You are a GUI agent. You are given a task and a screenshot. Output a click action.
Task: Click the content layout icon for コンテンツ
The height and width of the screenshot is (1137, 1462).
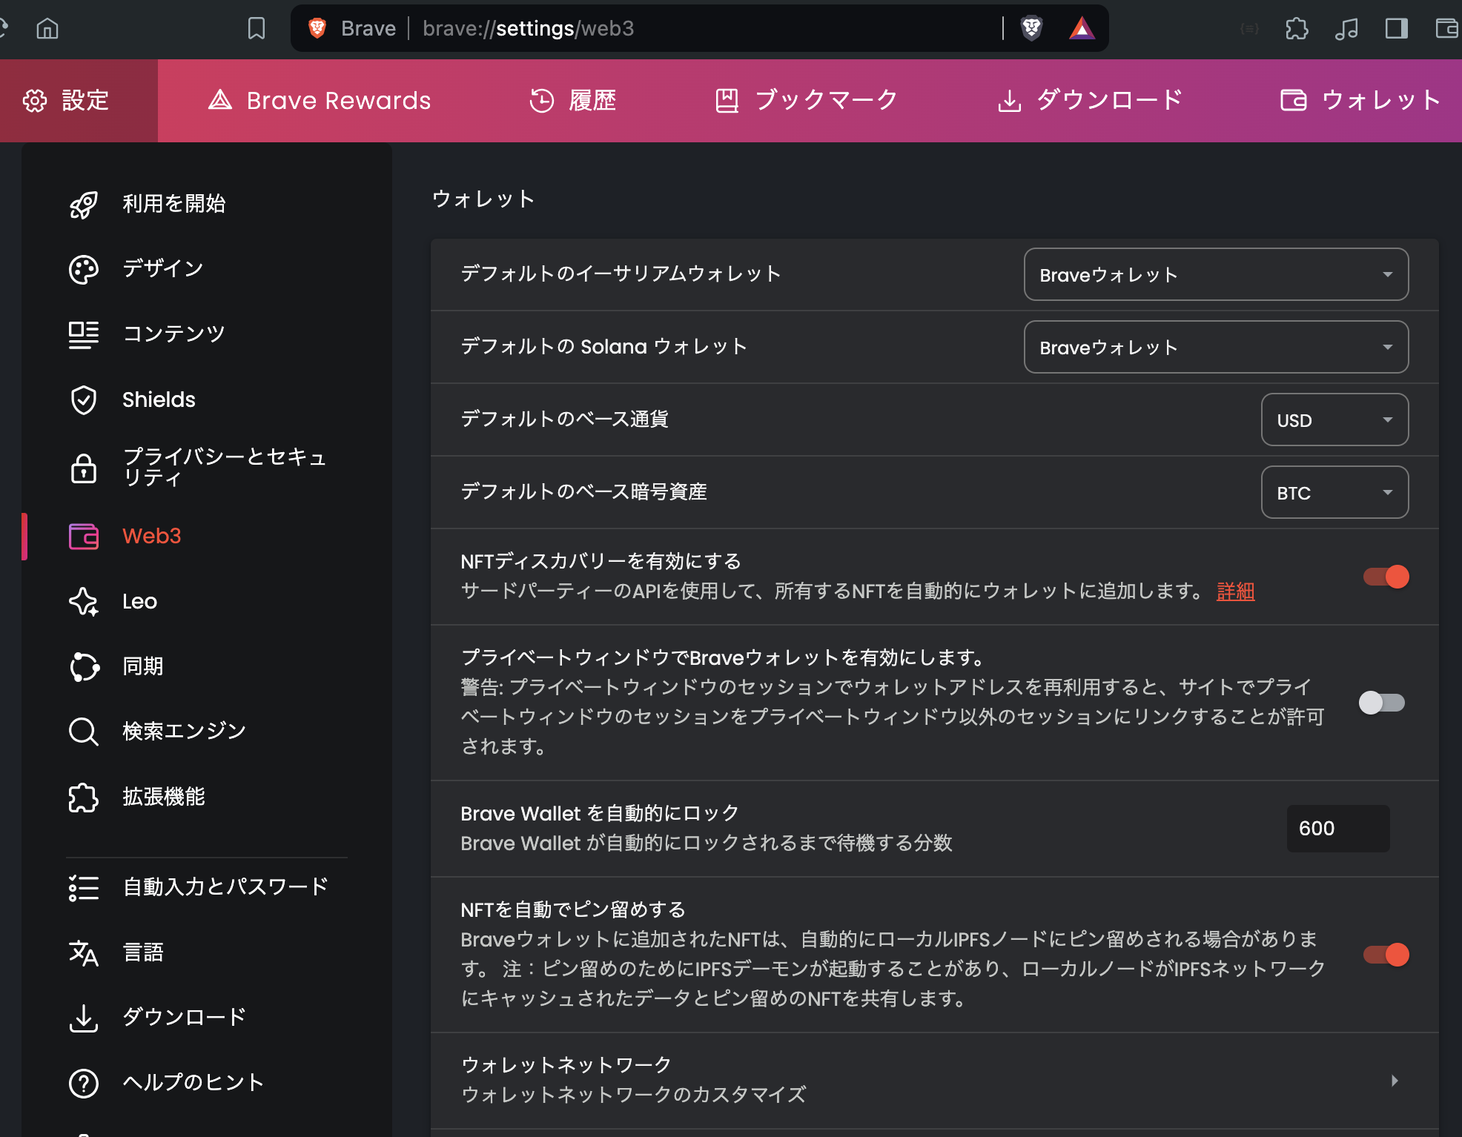click(x=84, y=335)
